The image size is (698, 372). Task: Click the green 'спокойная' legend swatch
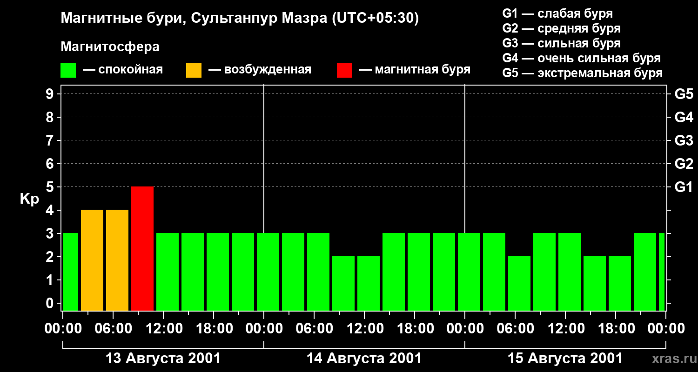pos(68,70)
